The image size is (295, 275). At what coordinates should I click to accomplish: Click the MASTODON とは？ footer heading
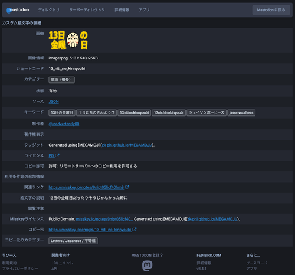tap(147, 256)
